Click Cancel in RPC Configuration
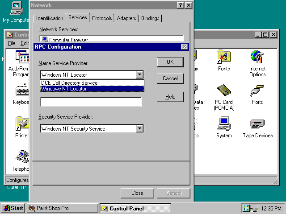Screen dimensions: 286x214 170,78
